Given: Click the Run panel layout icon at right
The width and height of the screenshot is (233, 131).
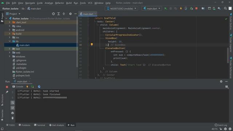Looking at the screenshot, I should [226, 87].
